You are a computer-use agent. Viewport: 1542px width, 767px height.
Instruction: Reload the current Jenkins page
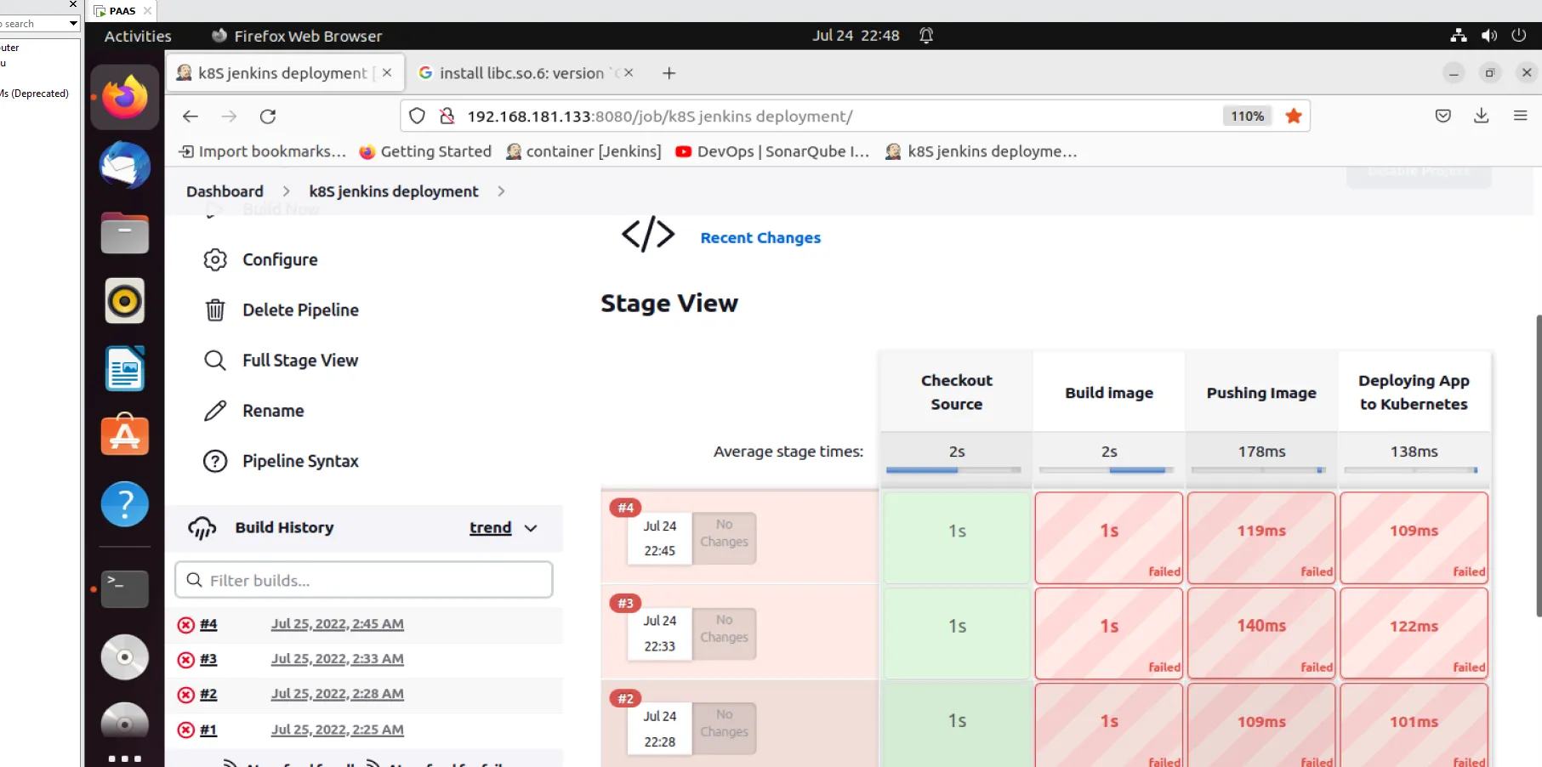268,116
